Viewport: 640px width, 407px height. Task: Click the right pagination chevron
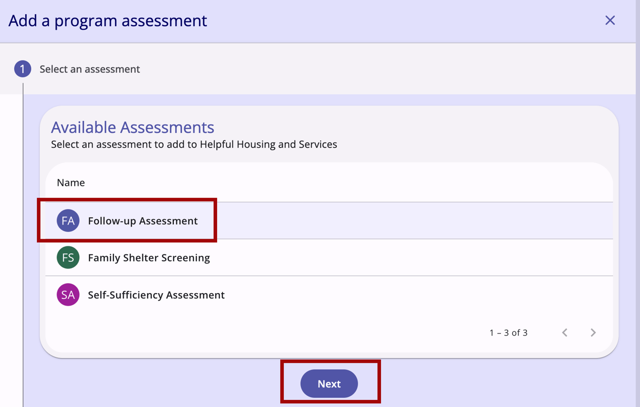(593, 332)
